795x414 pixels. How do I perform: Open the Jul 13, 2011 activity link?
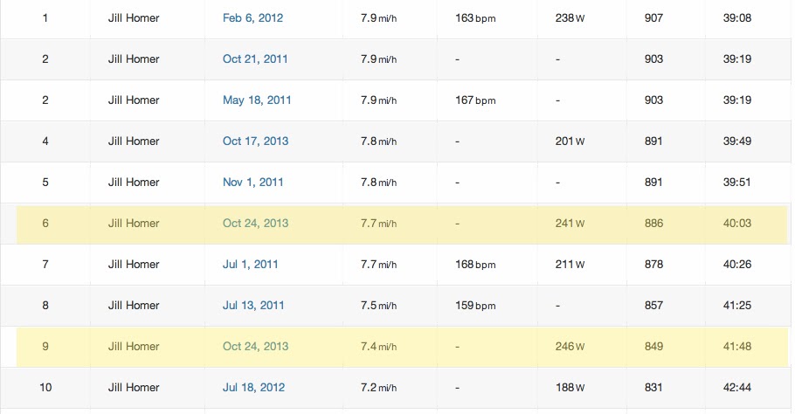(x=253, y=306)
